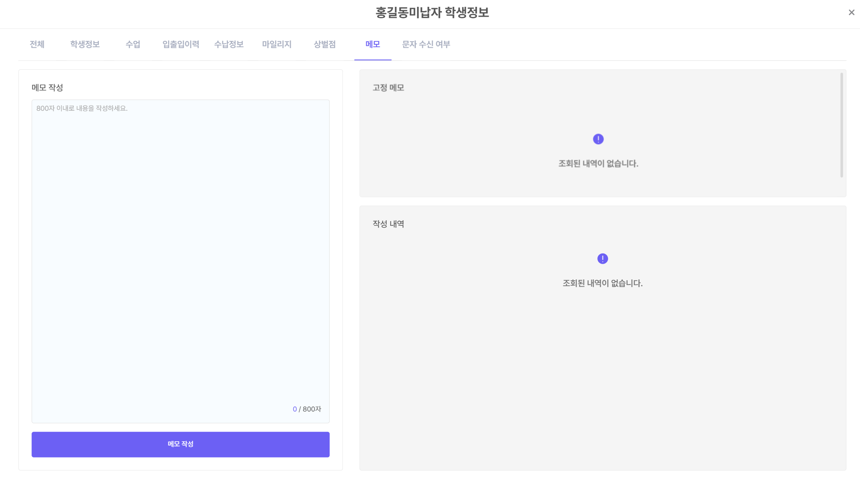Switch to the 상벌점 tab
The height and width of the screenshot is (489, 860).
[324, 44]
